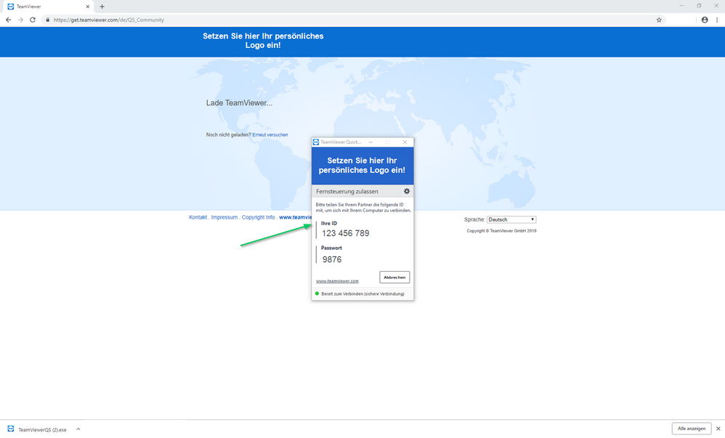The width and height of the screenshot is (725, 438).
Task: Click Erneut versuchen link
Action: (x=270, y=134)
